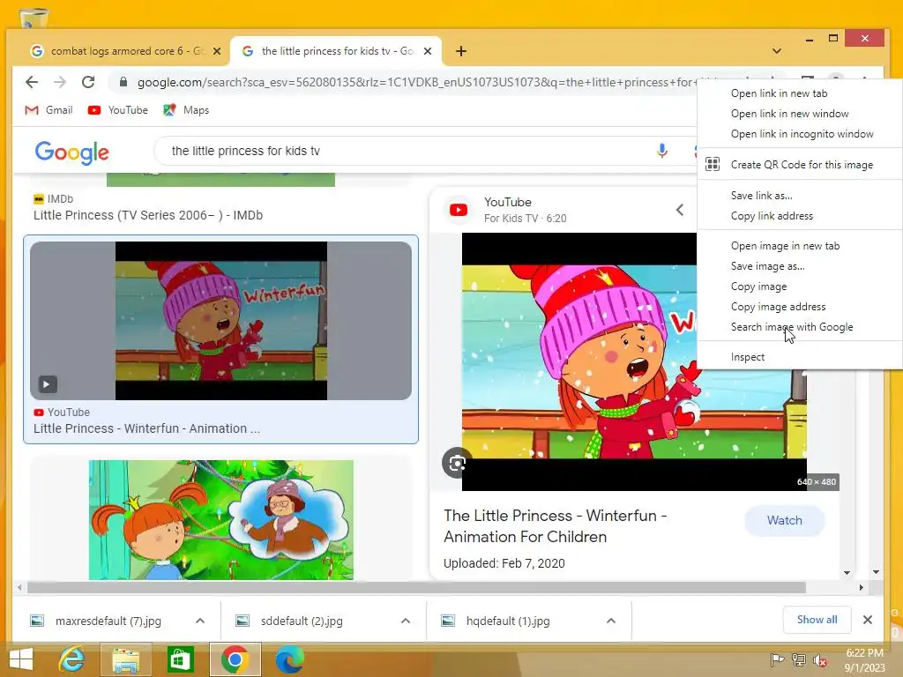Show all downloads

[x=817, y=620]
